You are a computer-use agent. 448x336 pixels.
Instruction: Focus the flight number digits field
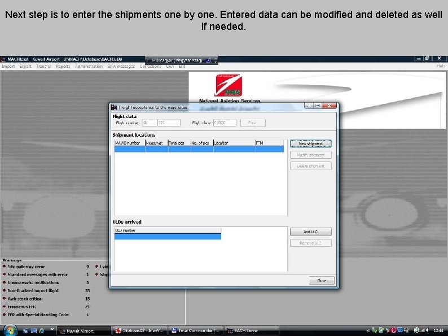click(x=169, y=123)
